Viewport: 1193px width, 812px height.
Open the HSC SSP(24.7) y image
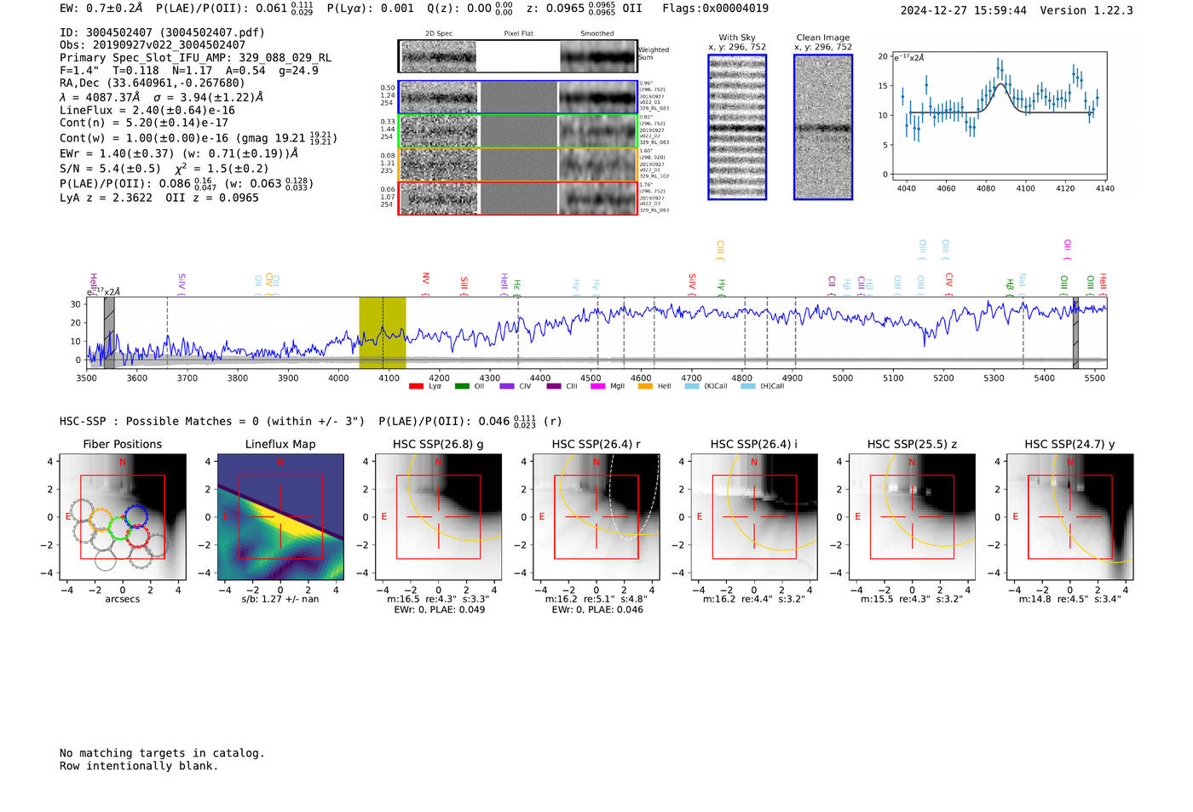pyautogui.click(x=1070, y=517)
